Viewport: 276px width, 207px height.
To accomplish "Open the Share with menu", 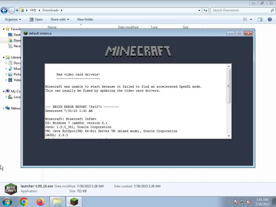I will [x=60, y=19].
